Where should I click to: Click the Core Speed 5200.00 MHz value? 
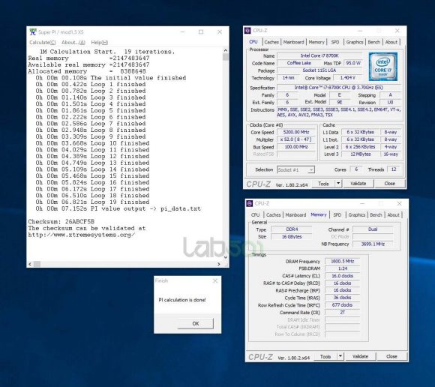296,132
